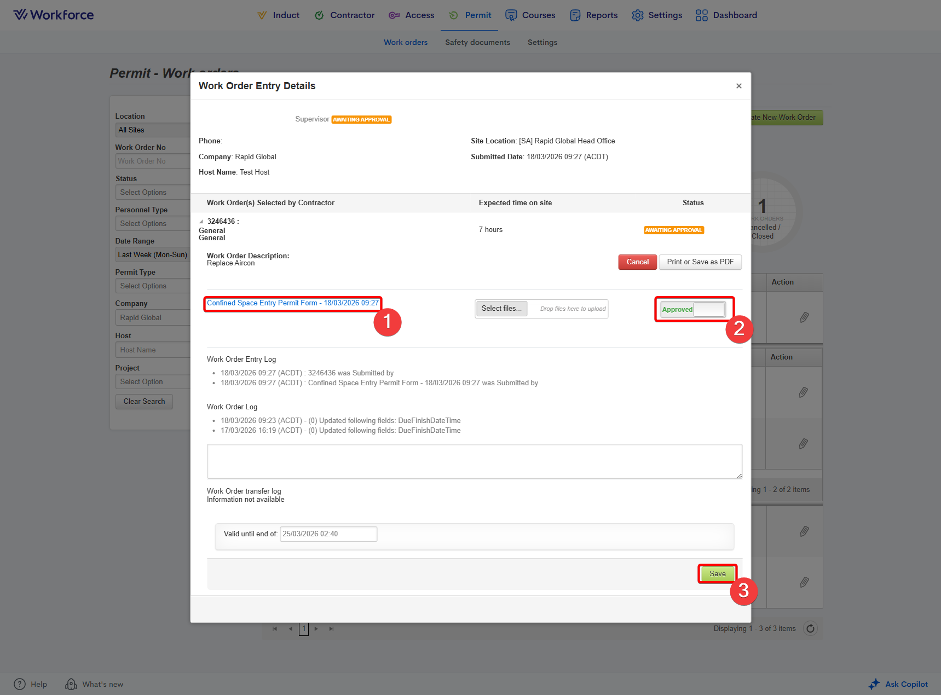Viewport: 941px width, 695px height.
Task: Open the Settings gear icon
Action: [x=637, y=15]
